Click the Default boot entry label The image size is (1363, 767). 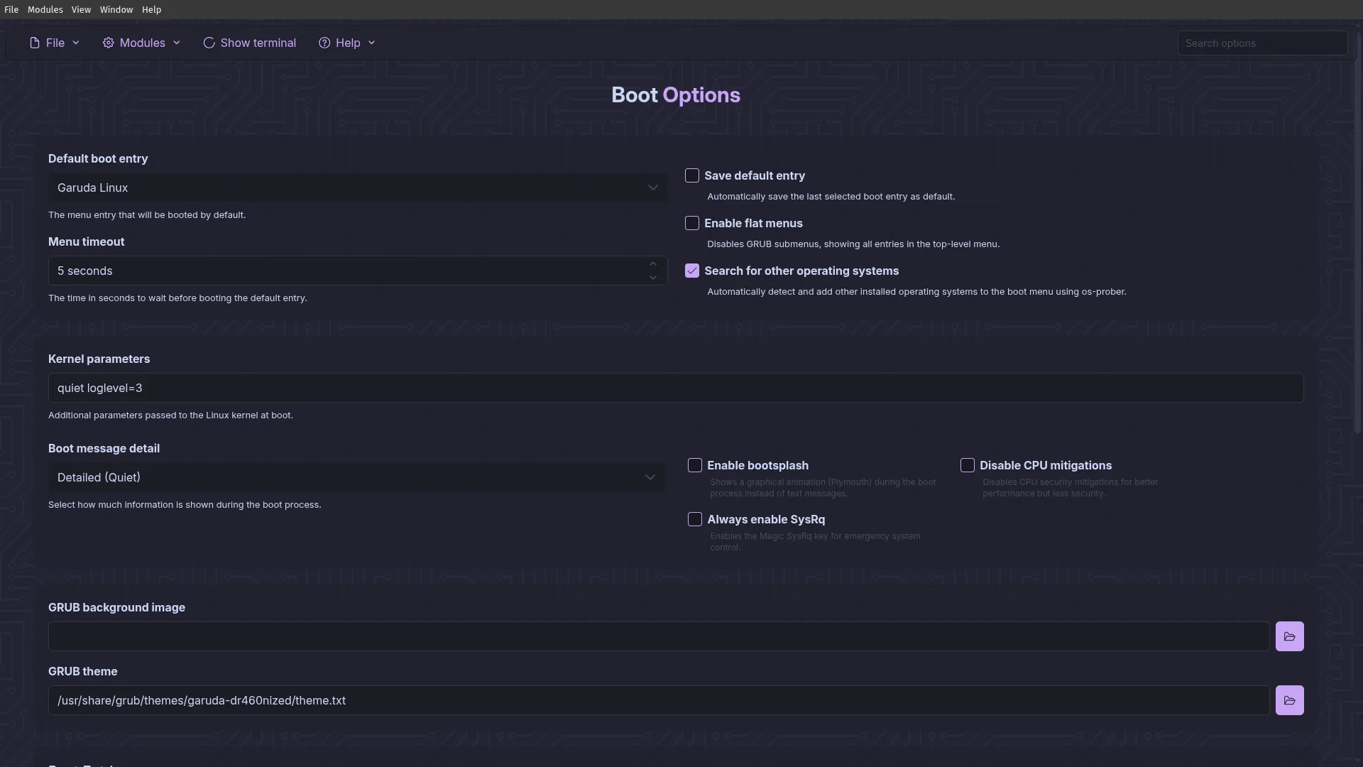click(x=98, y=158)
